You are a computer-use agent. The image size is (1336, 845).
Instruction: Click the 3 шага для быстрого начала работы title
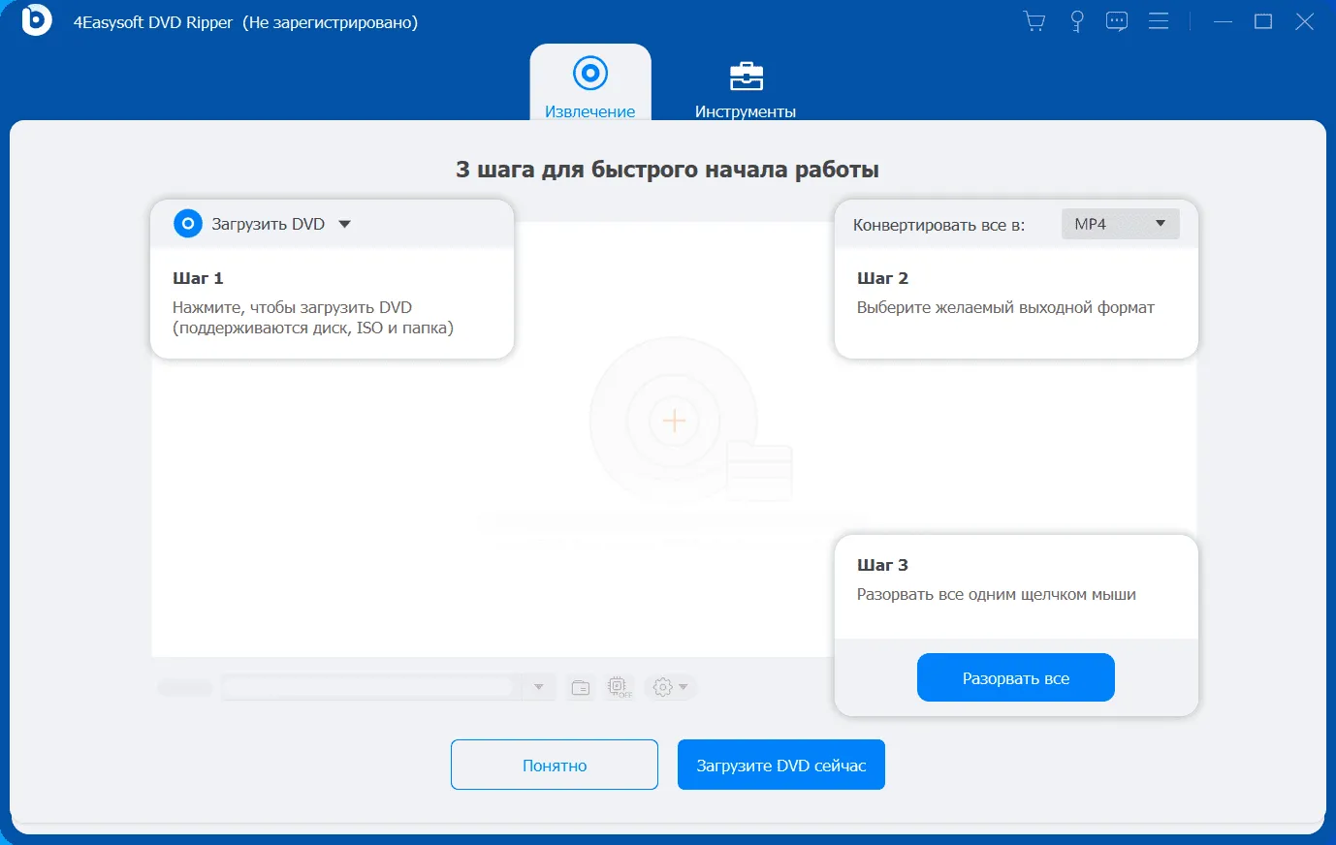click(667, 170)
